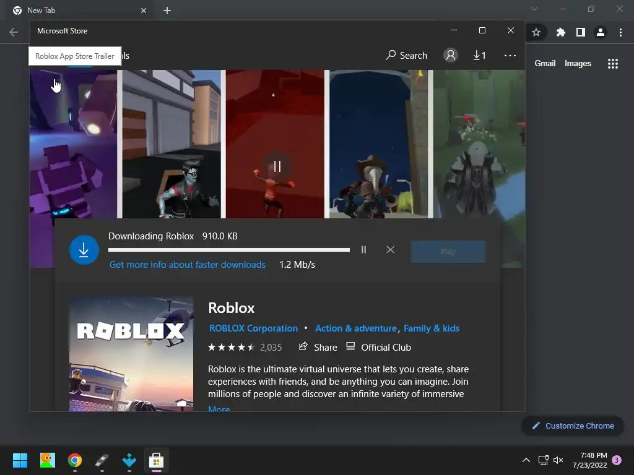Show hidden system tray icons
634x475 pixels.
coord(526,460)
